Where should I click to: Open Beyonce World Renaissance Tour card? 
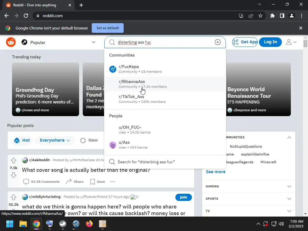pos(258,89)
